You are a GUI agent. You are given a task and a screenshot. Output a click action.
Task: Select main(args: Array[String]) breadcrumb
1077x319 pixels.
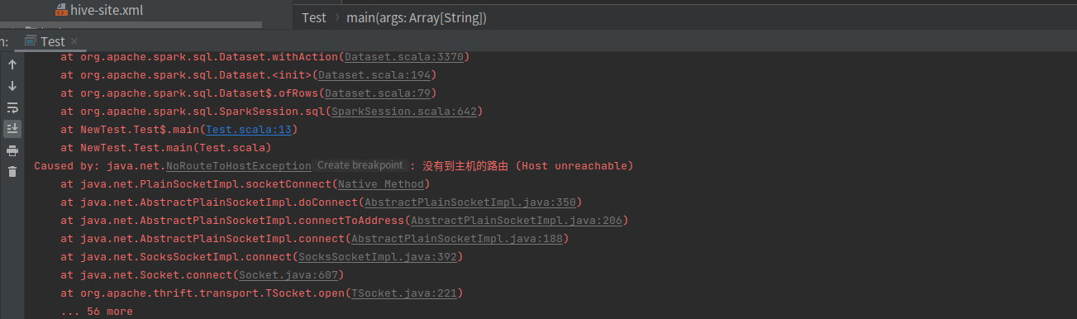[417, 17]
